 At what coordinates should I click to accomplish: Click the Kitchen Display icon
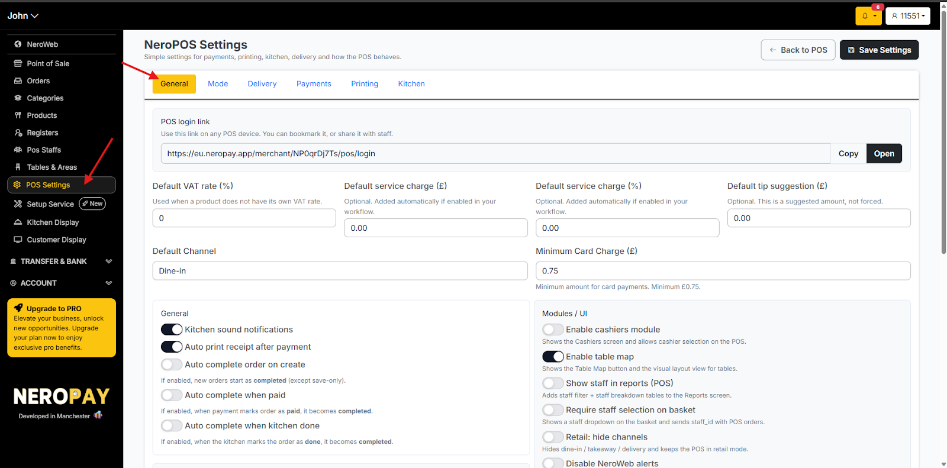(18, 222)
